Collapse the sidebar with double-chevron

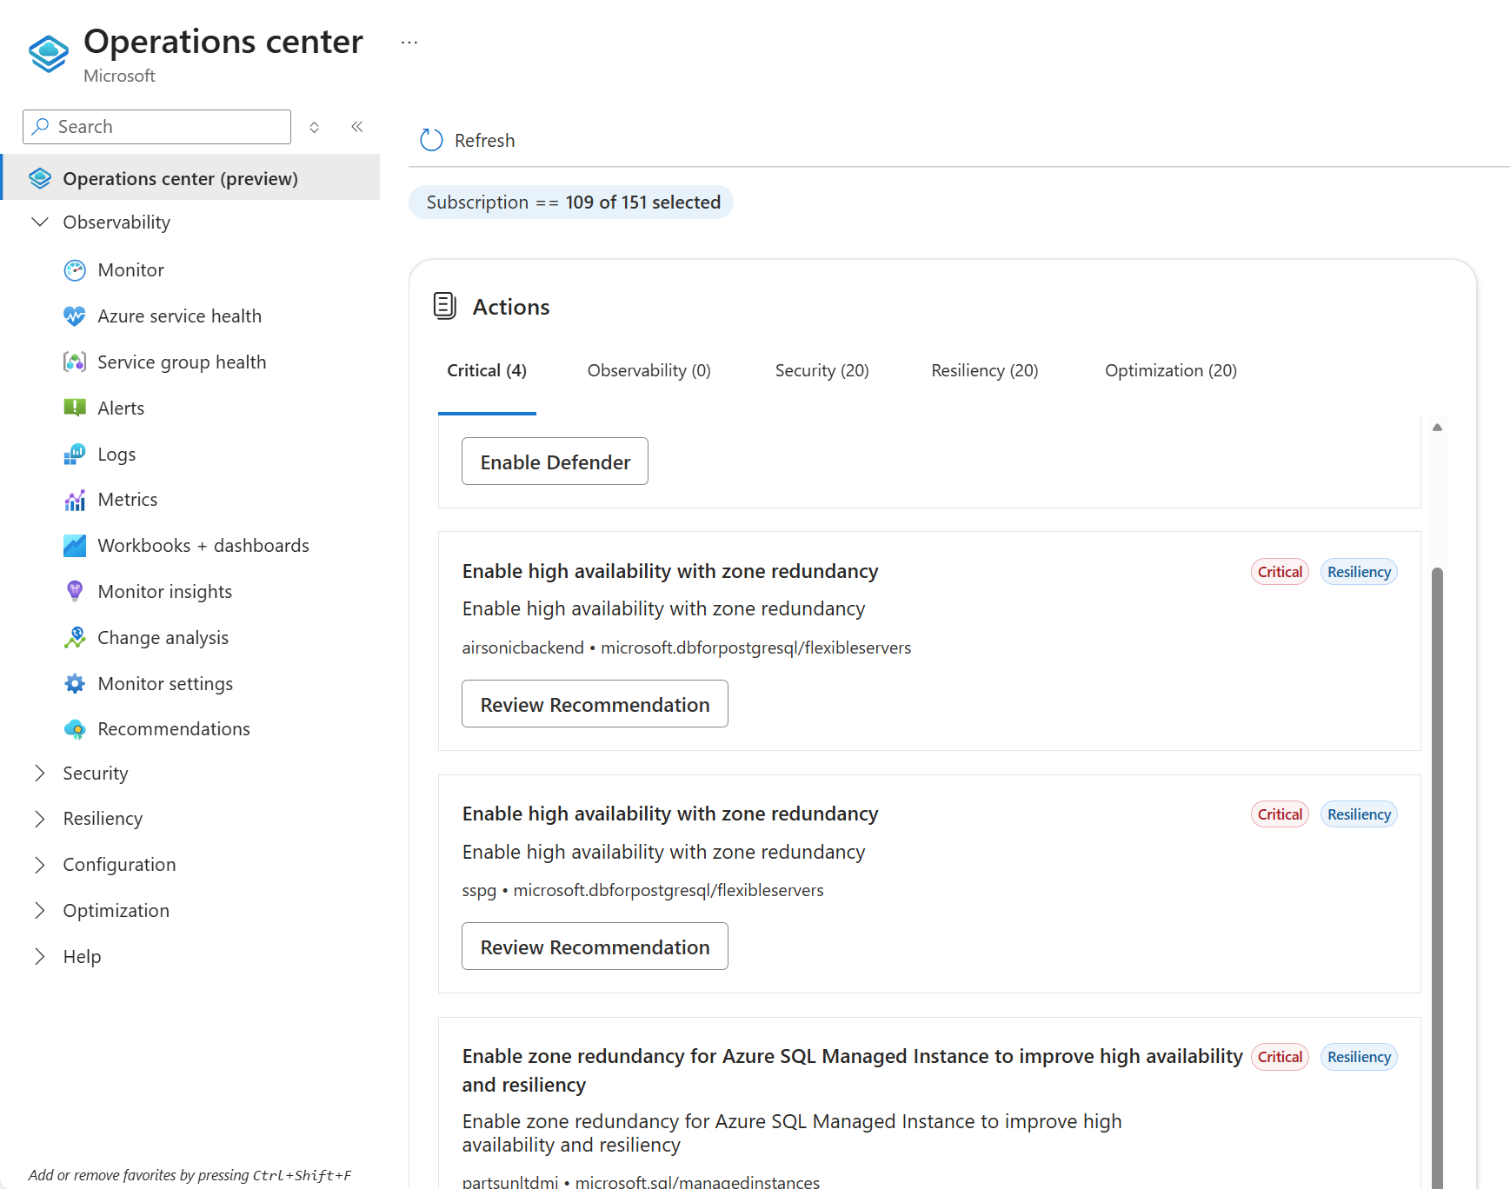(x=356, y=127)
